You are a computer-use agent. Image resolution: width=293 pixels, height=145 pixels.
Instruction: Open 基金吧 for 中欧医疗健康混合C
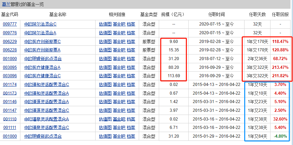click(119, 76)
